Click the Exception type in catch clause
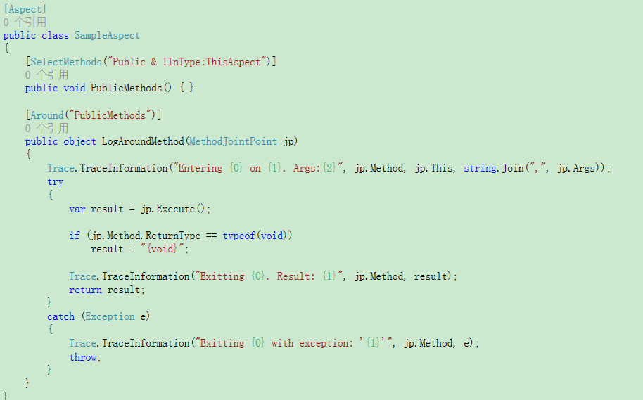The height and width of the screenshot is (400, 643). click(110, 316)
